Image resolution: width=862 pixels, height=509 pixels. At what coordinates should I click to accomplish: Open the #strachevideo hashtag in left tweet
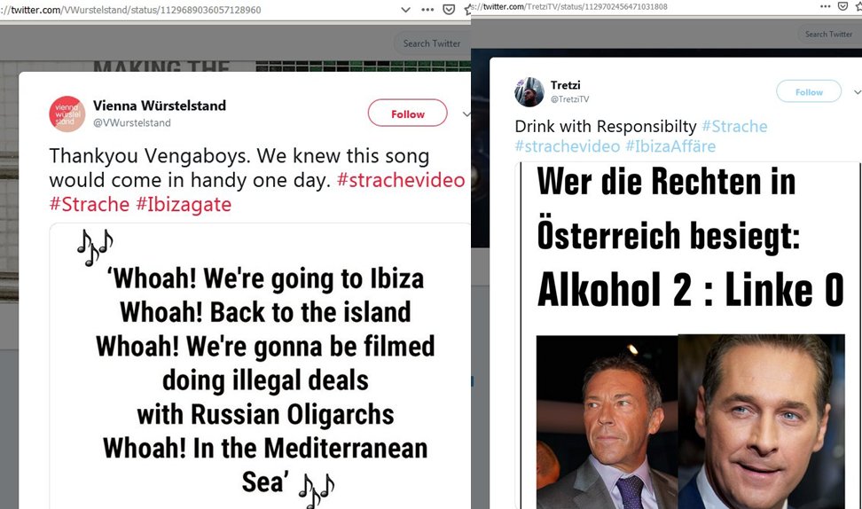coord(401,180)
